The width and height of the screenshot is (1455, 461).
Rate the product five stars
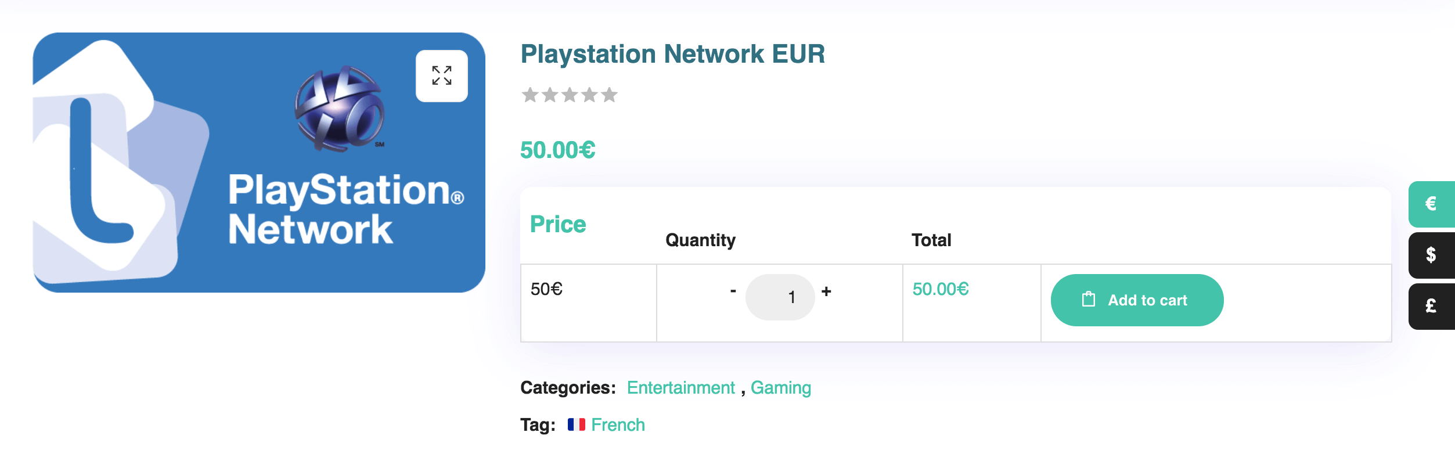coord(609,95)
